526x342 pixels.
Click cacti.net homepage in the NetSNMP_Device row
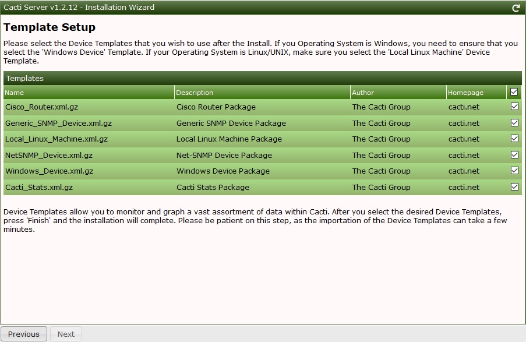click(464, 156)
